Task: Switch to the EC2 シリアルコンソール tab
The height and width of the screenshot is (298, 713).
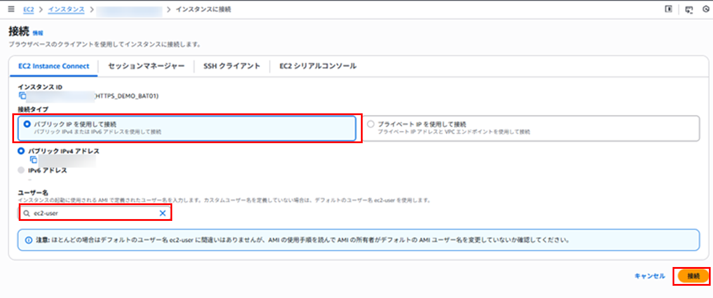Action: tap(317, 66)
